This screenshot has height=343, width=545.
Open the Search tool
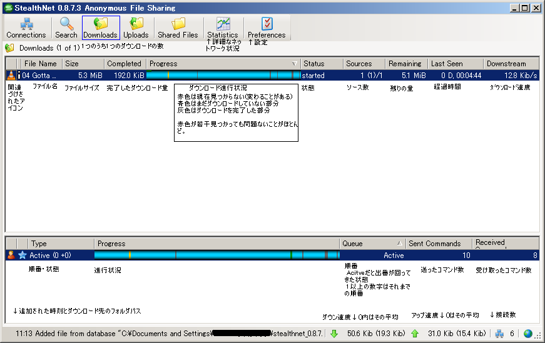tap(66, 27)
